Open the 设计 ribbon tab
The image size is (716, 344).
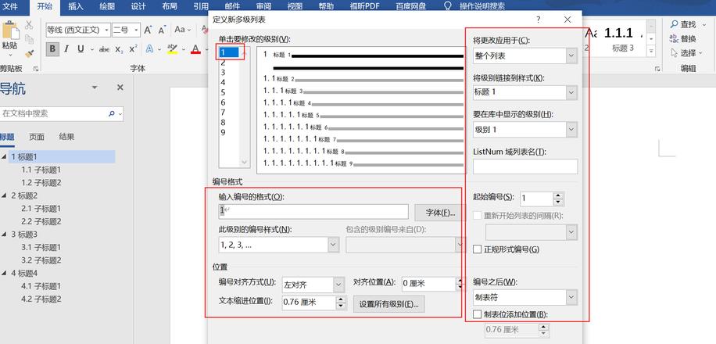[138, 6]
